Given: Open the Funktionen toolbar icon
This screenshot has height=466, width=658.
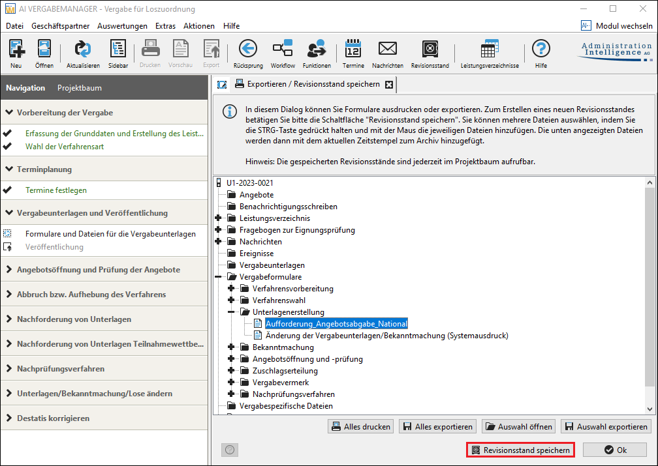Looking at the screenshot, I should [x=317, y=49].
